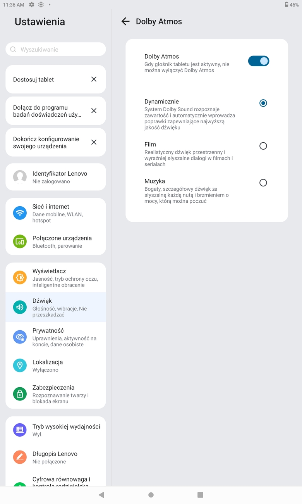This screenshot has width=302, height=504.
Task: Go back using the Dolby Atmos arrow
Action: tap(125, 22)
